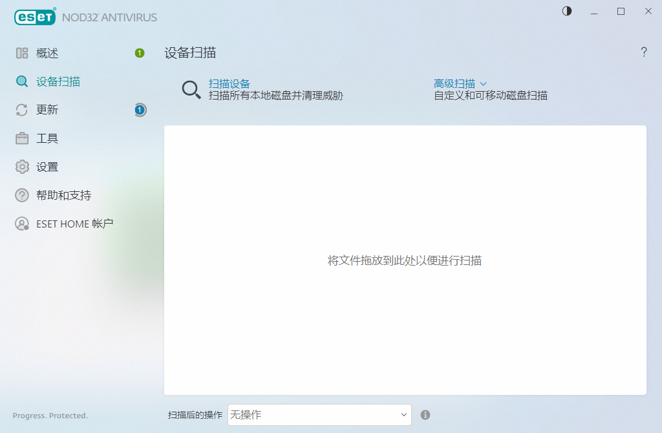
Task: Click the ESET logo
Action: click(35, 17)
